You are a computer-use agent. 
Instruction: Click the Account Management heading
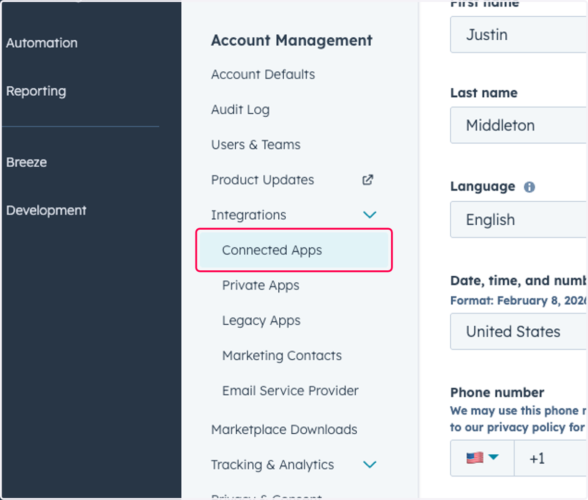click(292, 40)
